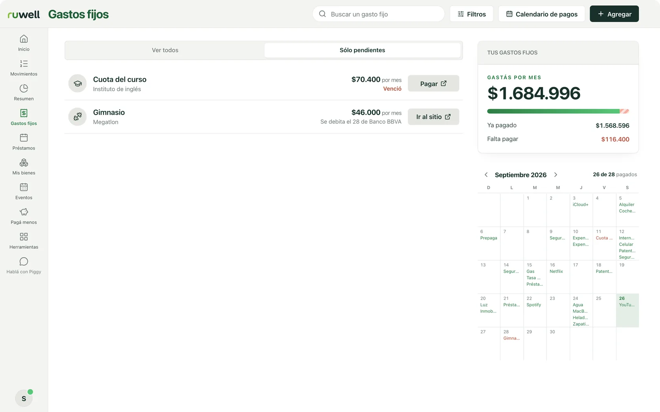Click dumbbell icon for Gimnasio
Viewport: 660px width, 412px height.
(77, 117)
